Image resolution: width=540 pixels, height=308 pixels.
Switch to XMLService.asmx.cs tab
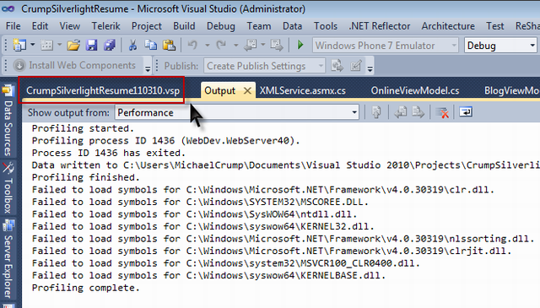coord(302,90)
